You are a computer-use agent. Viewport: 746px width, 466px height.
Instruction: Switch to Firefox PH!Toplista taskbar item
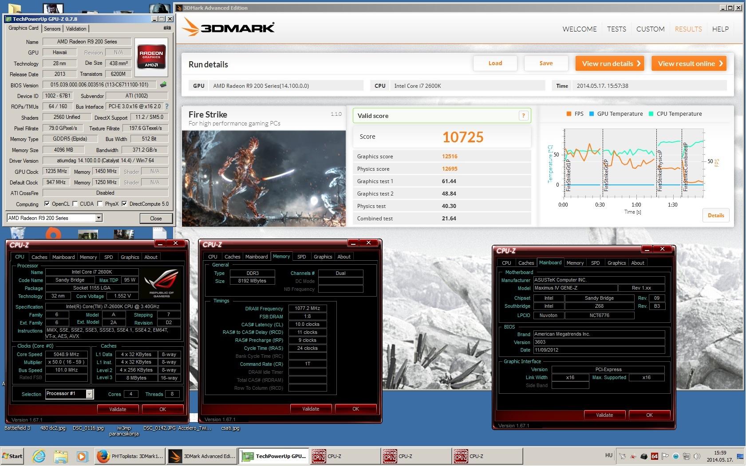130,456
